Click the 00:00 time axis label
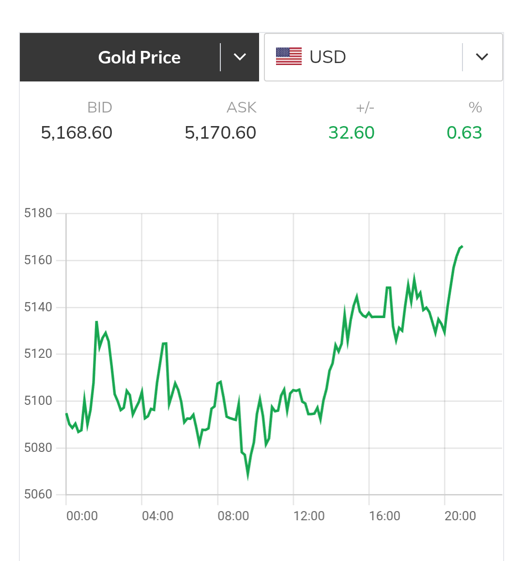523x561 pixels. (82, 516)
